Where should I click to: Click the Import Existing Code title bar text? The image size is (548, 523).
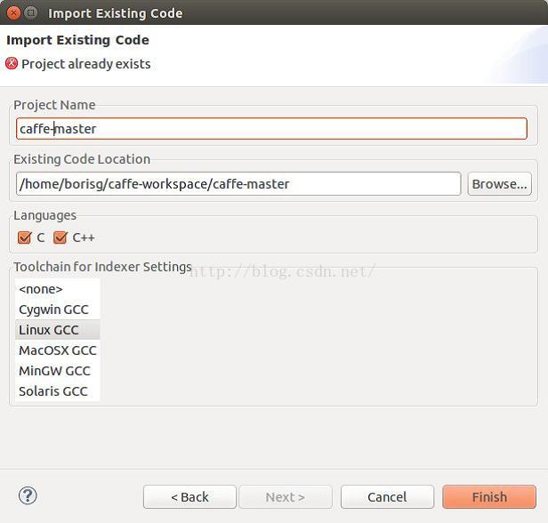coord(116,13)
